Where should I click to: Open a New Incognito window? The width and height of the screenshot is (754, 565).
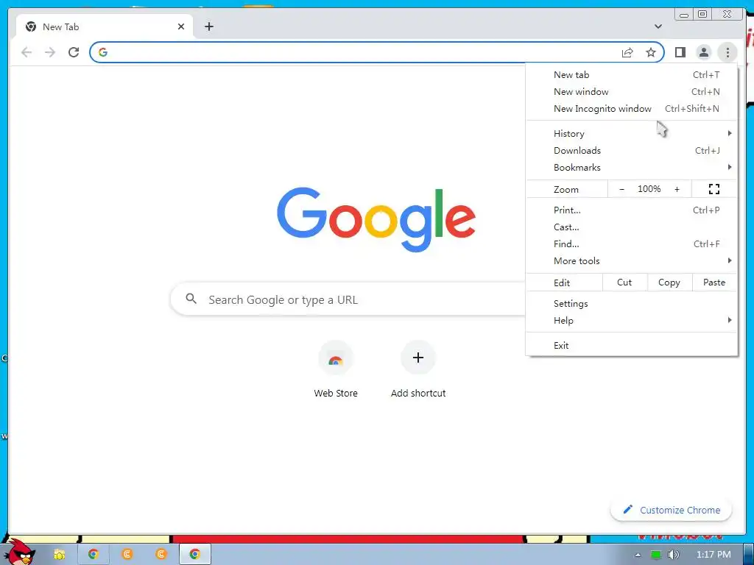point(631,109)
